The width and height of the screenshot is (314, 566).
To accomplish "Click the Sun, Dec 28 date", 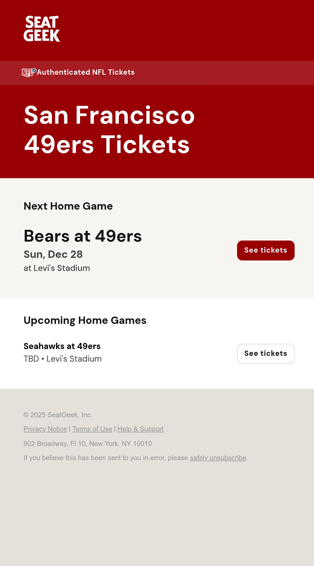I will 53,254.
